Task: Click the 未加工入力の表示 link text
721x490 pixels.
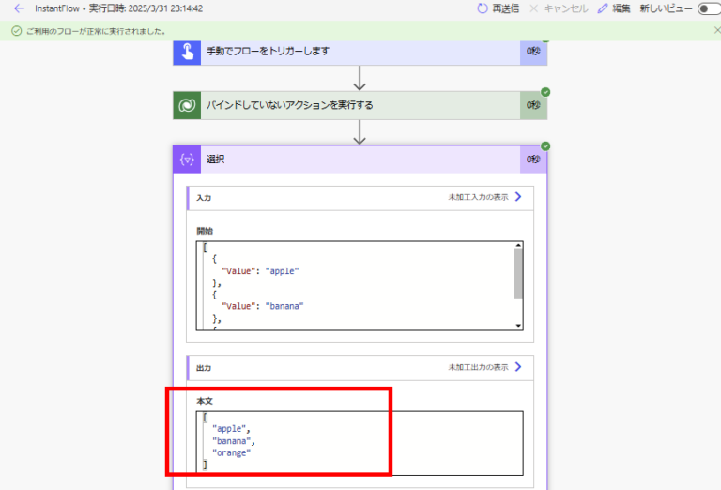Action: 478,198
